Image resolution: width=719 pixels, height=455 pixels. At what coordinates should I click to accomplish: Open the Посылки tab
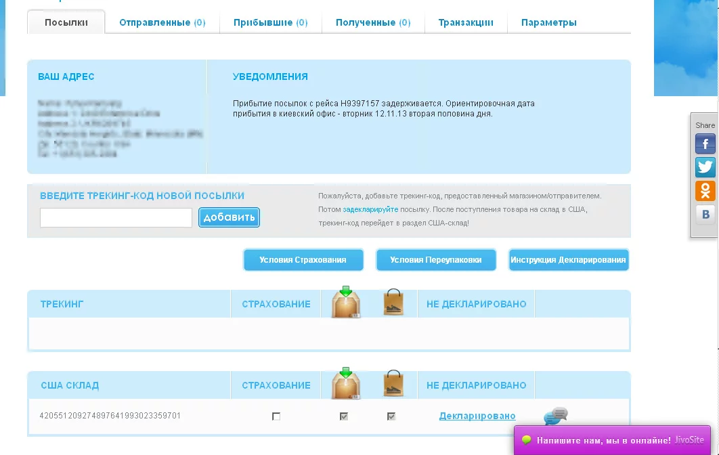click(x=66, y=22)
